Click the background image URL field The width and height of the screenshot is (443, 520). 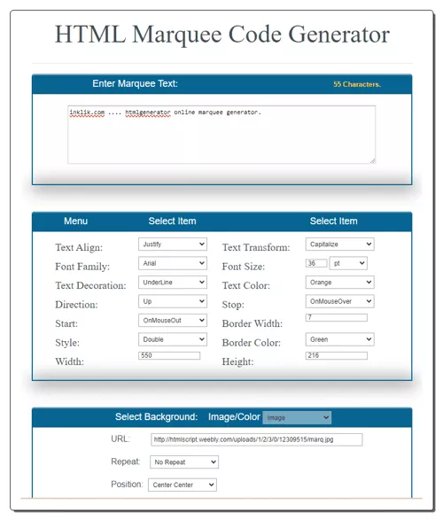click(x=257, y=439)
